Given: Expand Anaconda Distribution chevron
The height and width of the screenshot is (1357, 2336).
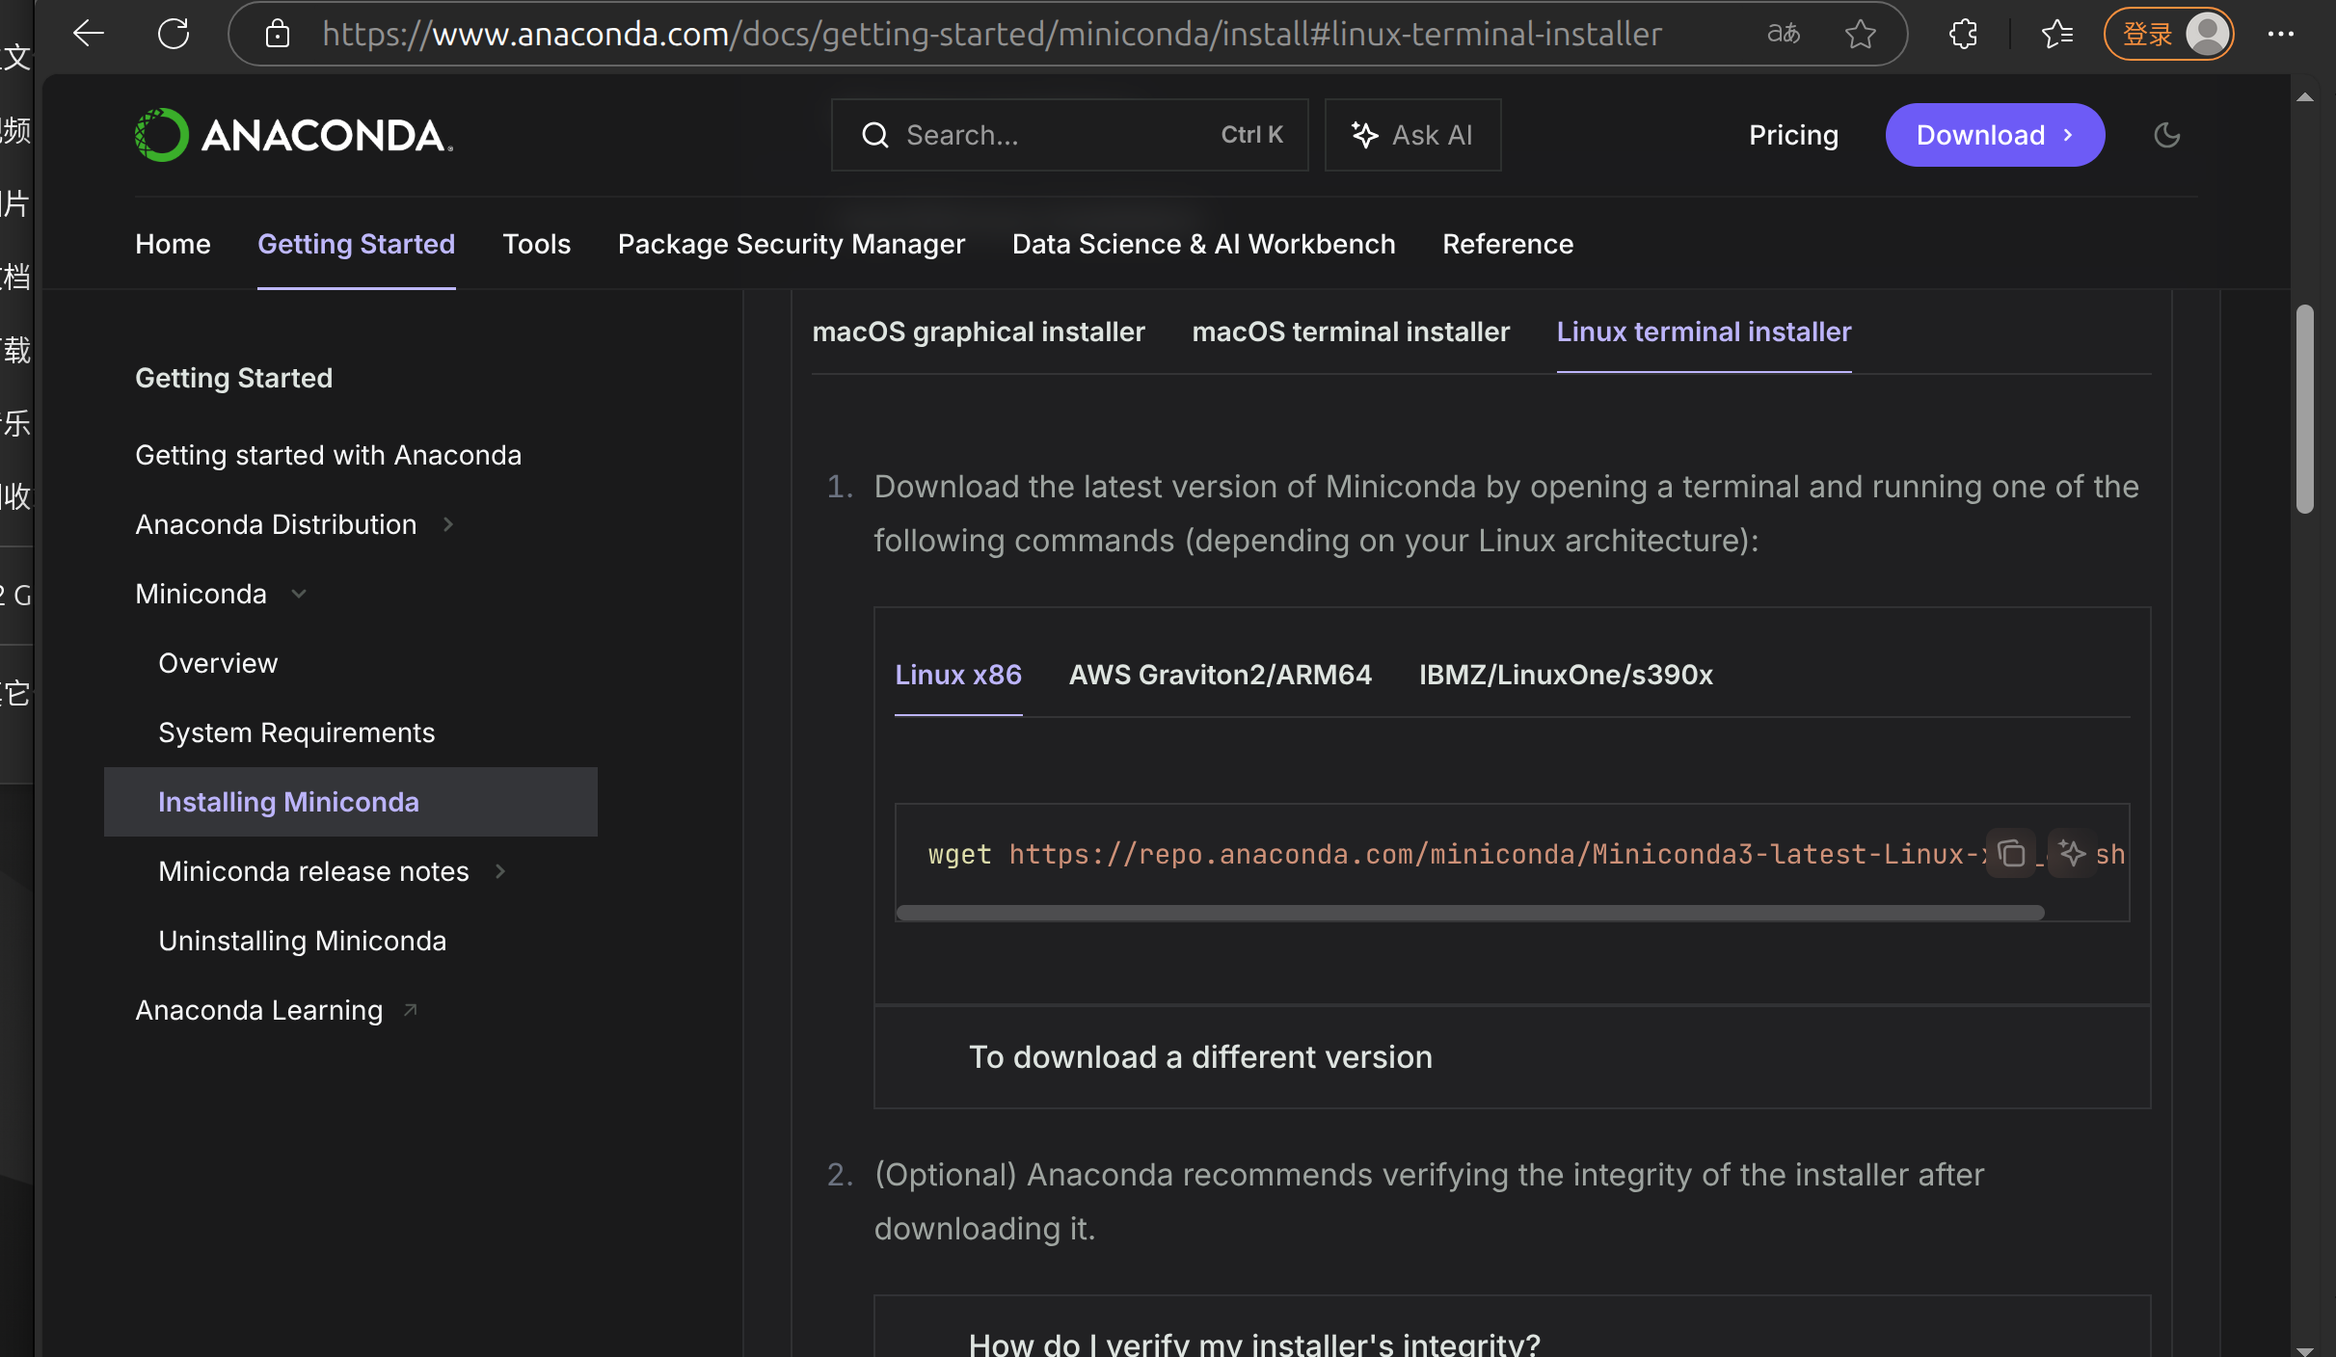Looking at the screenshot, I should [448, 524].
